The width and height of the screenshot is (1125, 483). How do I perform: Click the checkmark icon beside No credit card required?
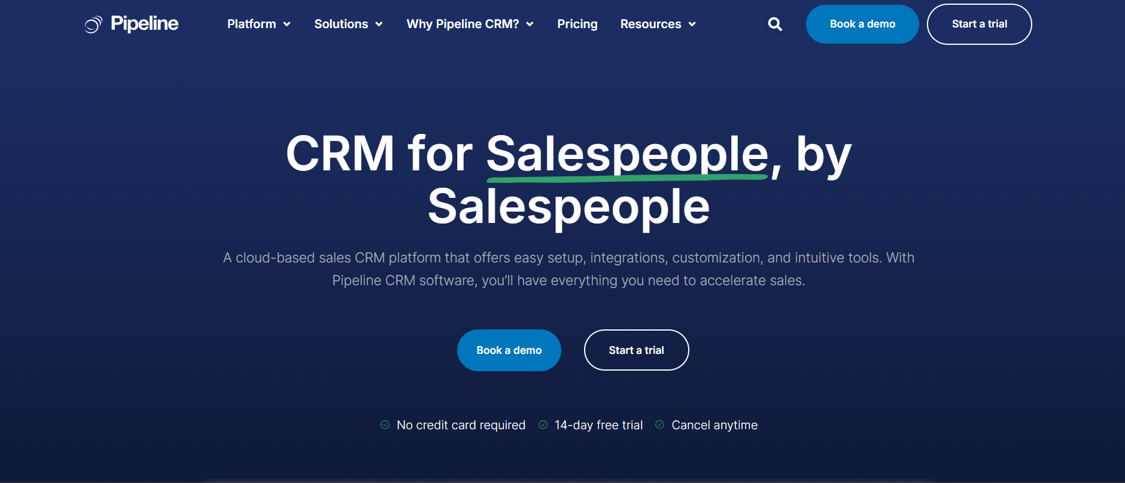[x=385, y=424]
